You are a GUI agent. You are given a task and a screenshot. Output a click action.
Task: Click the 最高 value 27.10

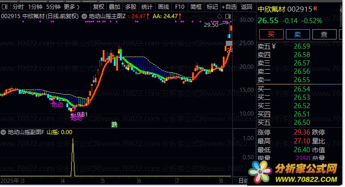coord(302,141)
